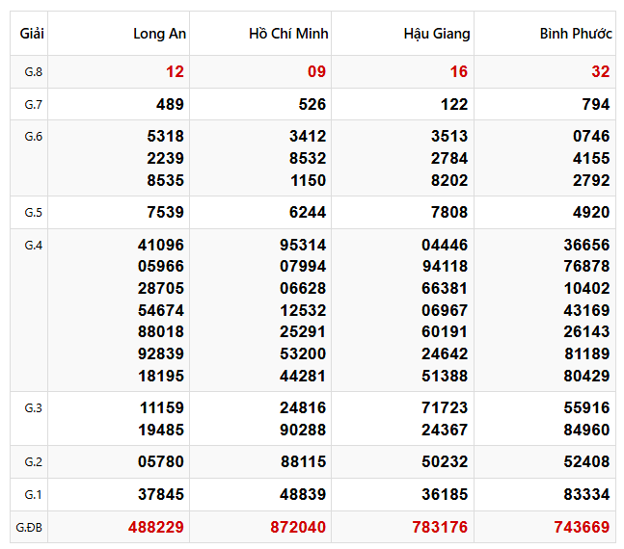Click G.7 value 122
The width and height of the screenshot is (624, 549).
pos(454,105)
